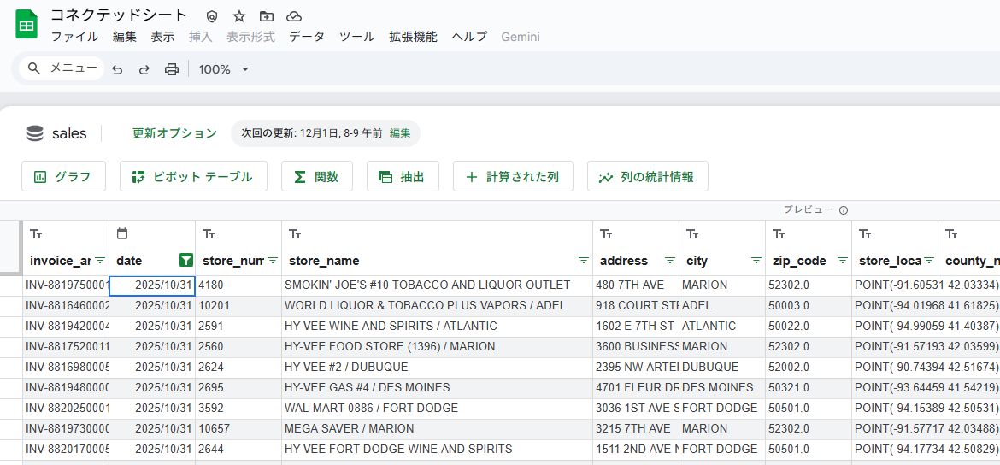Click the 列の統計情報 button
The width and height of the screenshot is (1000, 465).
tap(647, 177)
